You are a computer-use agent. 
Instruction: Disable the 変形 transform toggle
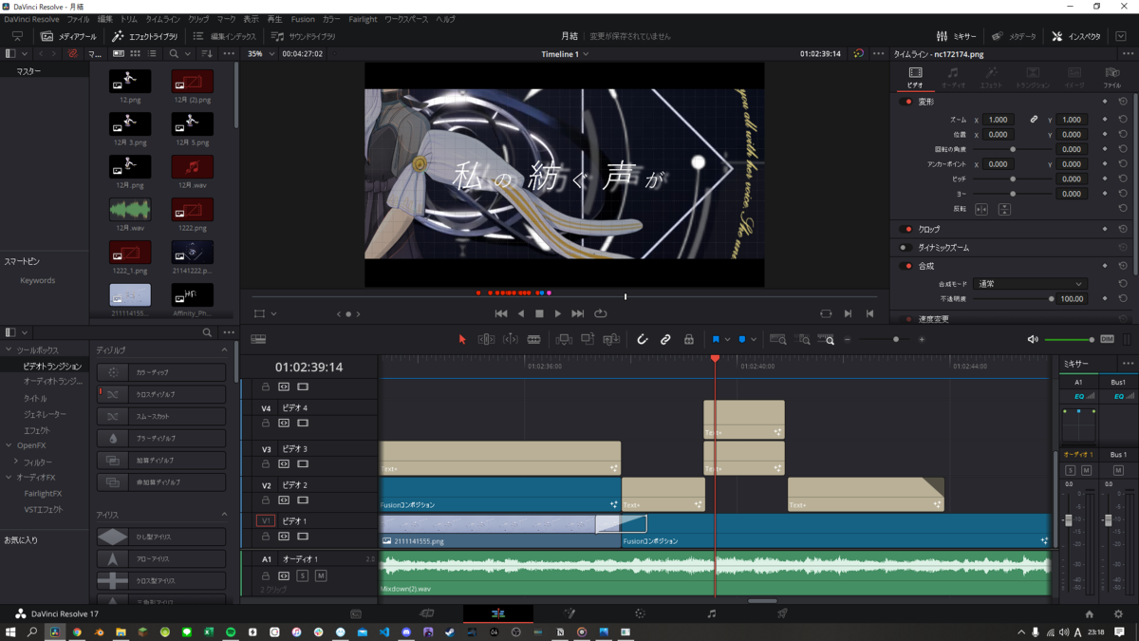tap(907, 102)
